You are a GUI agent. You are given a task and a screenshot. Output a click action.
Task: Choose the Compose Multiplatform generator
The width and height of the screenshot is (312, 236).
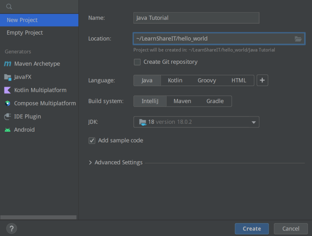pos(39,103)
